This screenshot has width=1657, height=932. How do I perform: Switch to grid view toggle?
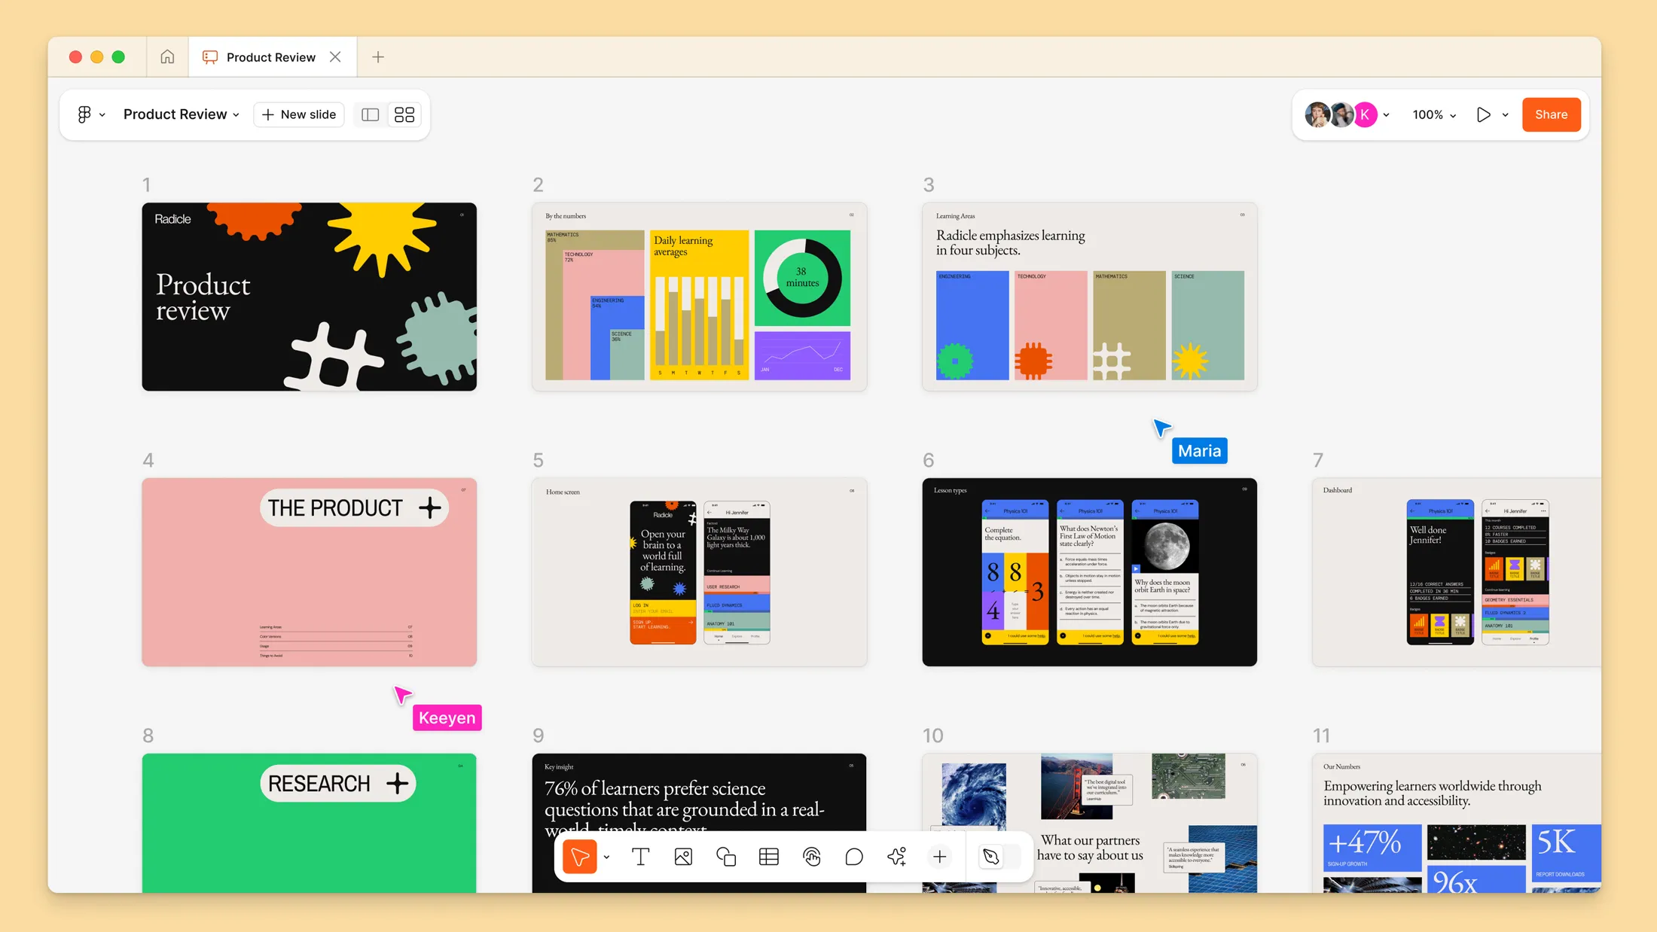coord(404,114)
